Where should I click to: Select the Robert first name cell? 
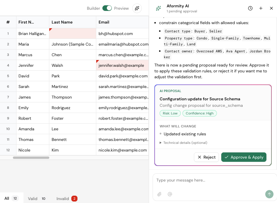(x=33, y=118)
